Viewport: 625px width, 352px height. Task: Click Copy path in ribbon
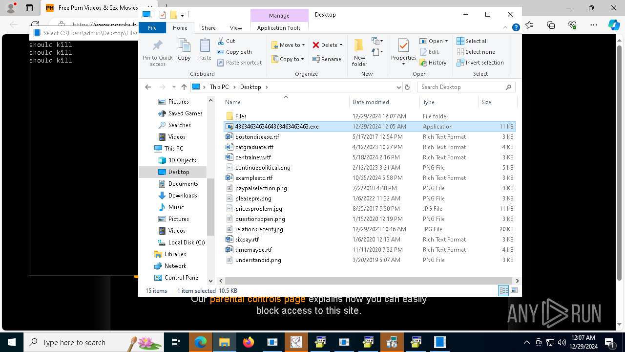click(x=234, y=52)
